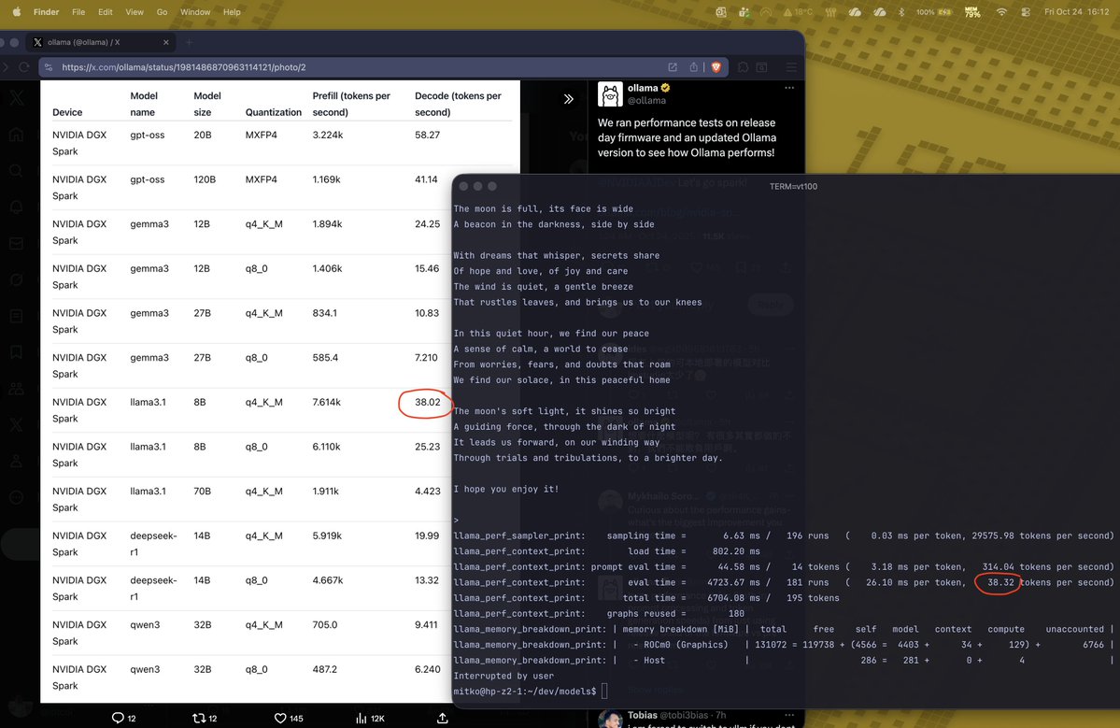Open Messages envelope in the X sidebar

(17, 244)
